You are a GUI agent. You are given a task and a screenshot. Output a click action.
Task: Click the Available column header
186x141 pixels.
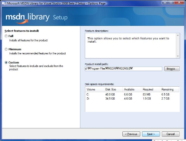click(132, 90)
